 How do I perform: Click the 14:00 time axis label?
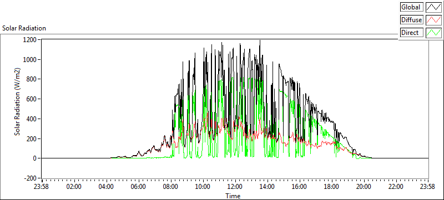(268, 187)
